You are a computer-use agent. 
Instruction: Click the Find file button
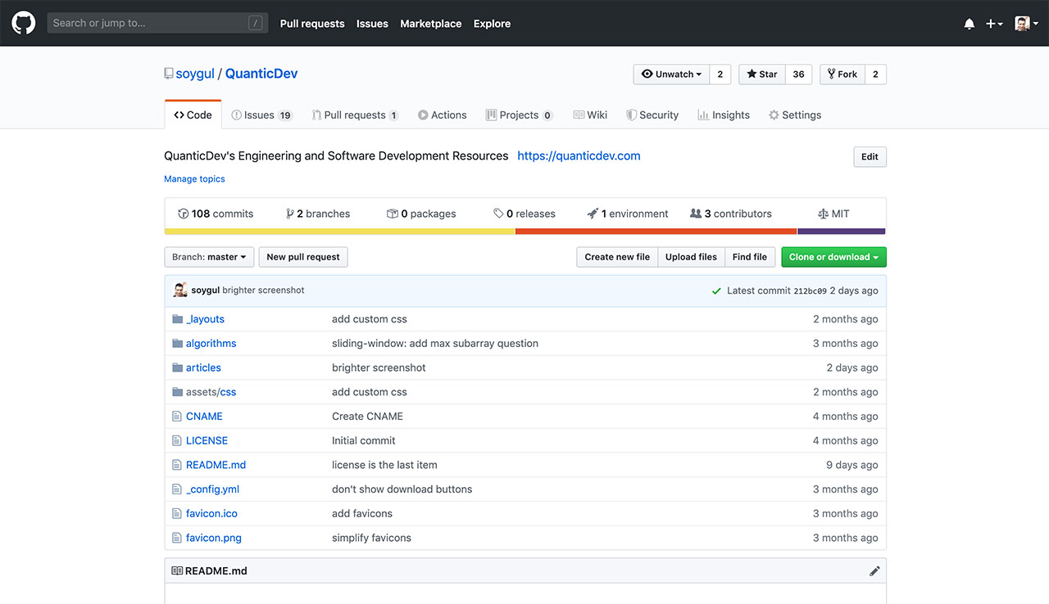(750, 257)
